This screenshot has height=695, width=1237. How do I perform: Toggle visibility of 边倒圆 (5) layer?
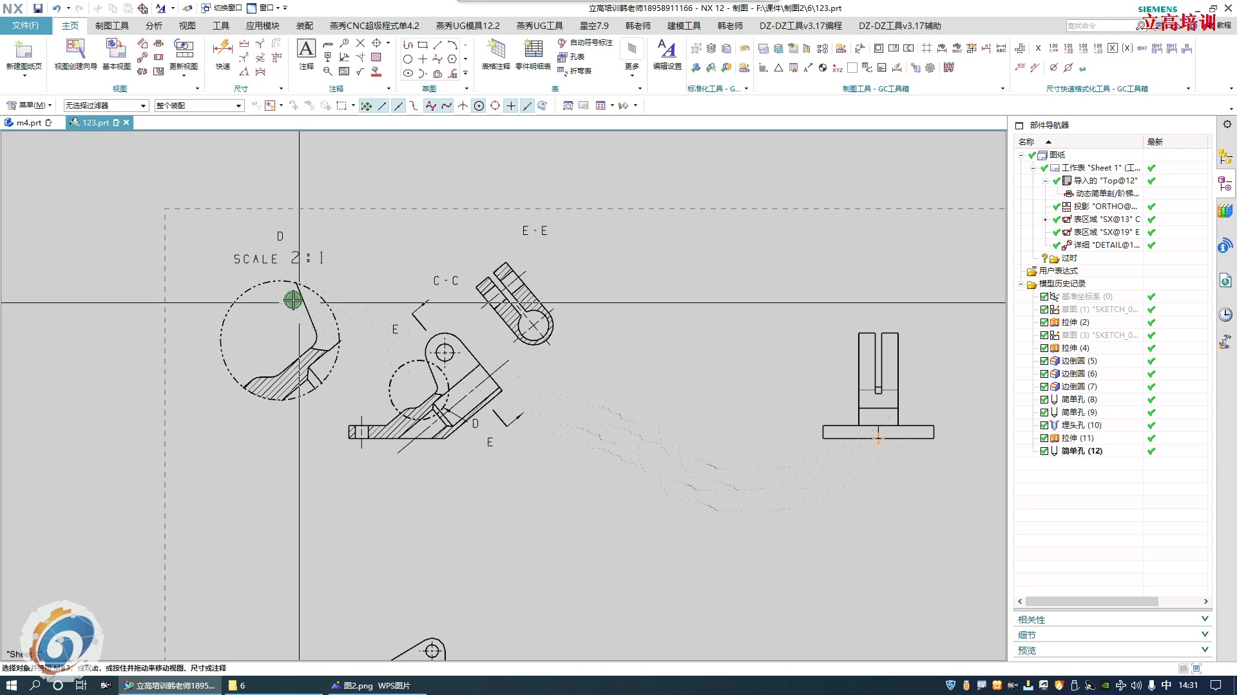(1044, 360)
